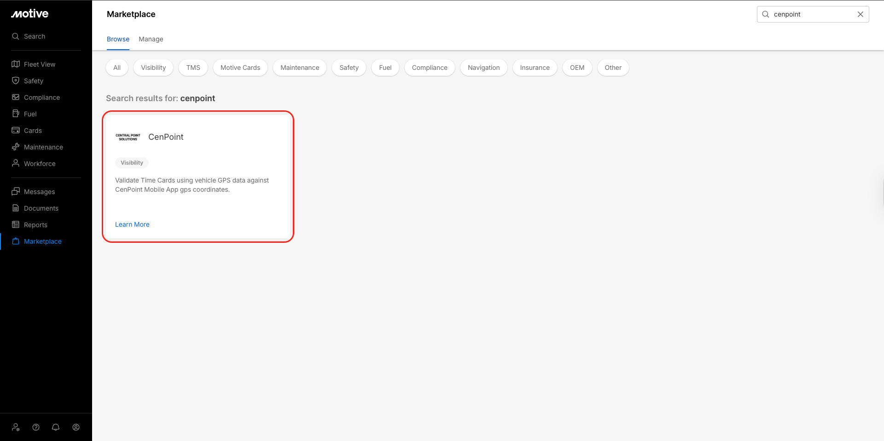Click the Central Point Solutions logo
Image resolution: width=884 pixels, height=441 pixels.
(128, 137)
